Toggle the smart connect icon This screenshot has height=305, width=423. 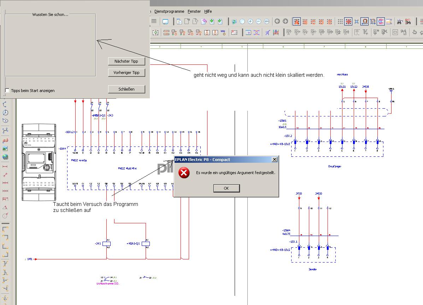pos(381,22)
